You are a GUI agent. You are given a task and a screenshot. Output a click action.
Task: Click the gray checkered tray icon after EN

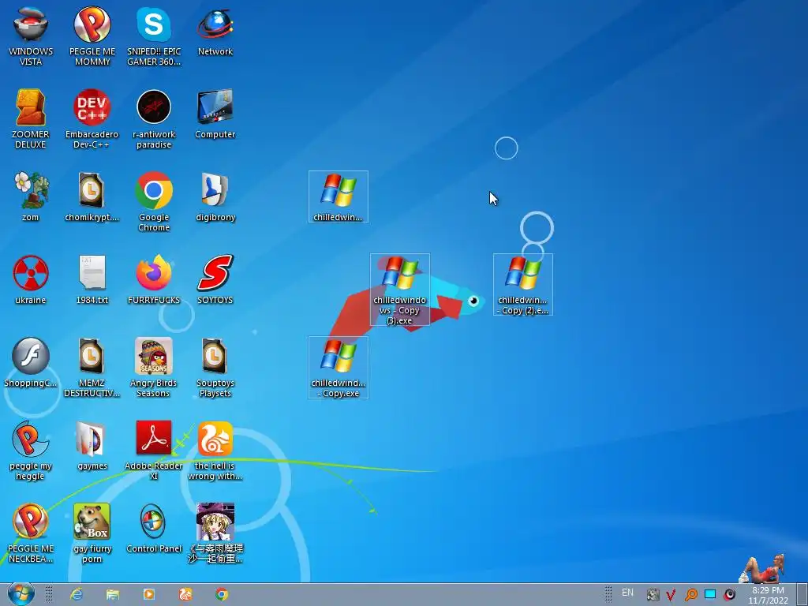point(653,595)
